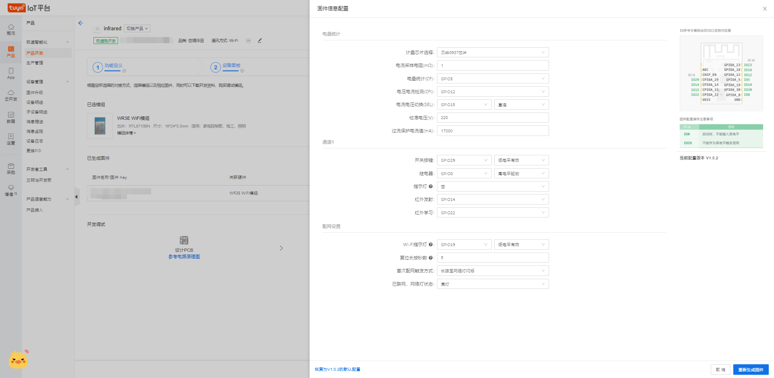Open 开关按键 低电平有效 dropdown
This screenshot has width=774, height=378.
pos(521,160)
